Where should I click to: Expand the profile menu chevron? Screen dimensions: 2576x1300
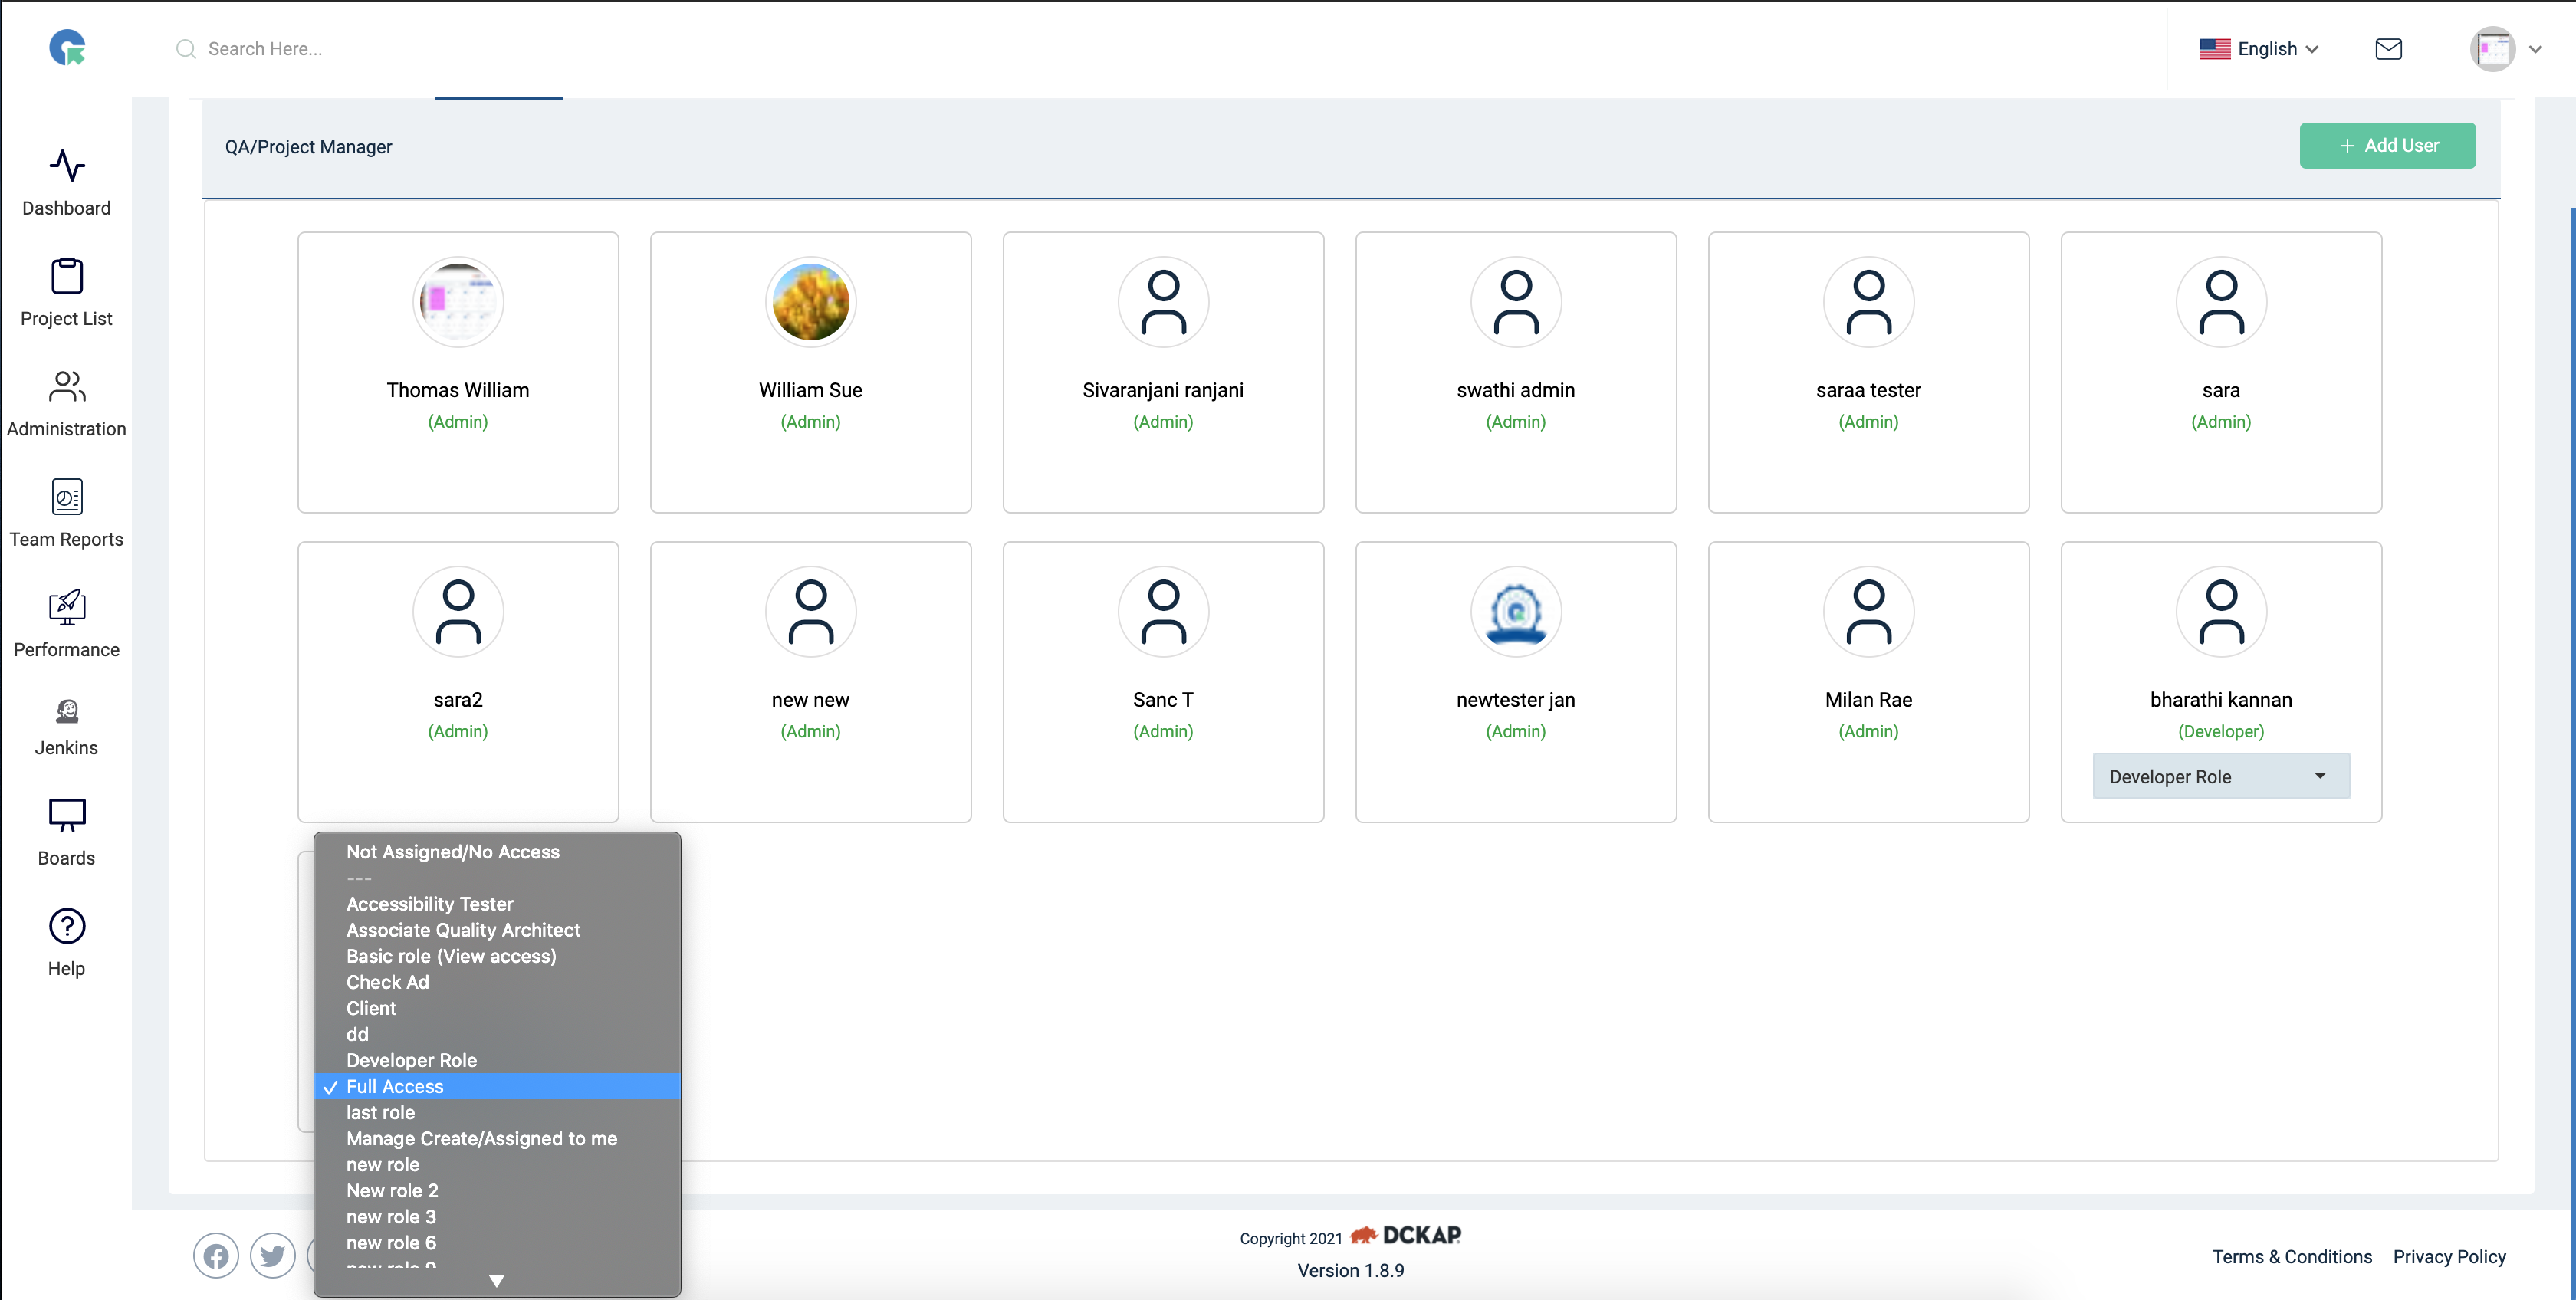(2535, 49)
